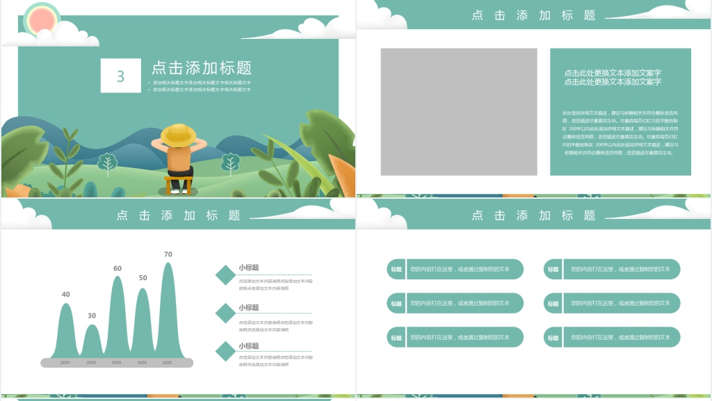Select the white box containing number 3
This screenshot has height=401, width=712.
coord(120,76)
